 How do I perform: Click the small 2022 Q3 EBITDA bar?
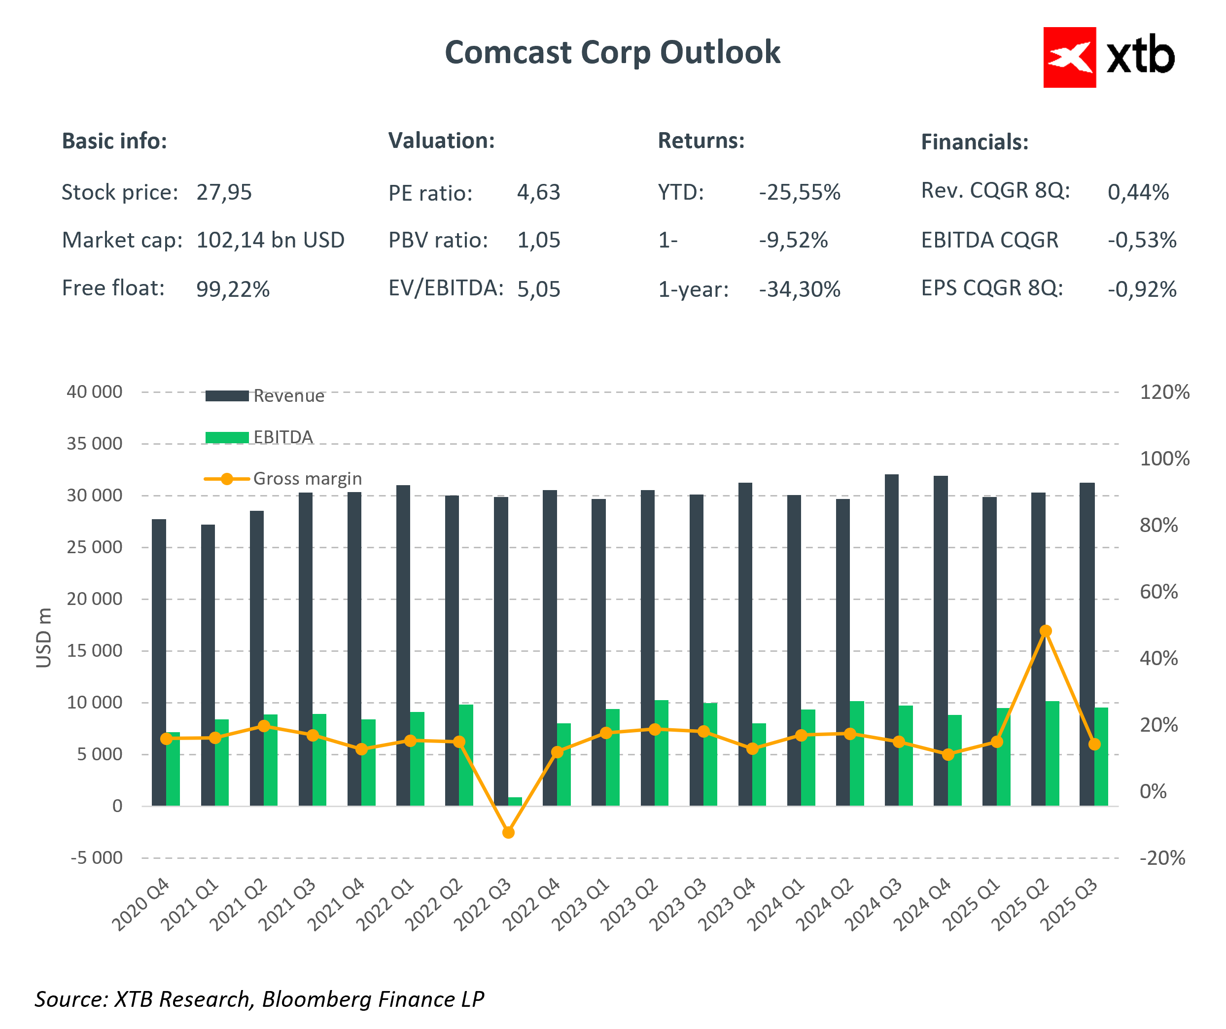click(515, 801)
